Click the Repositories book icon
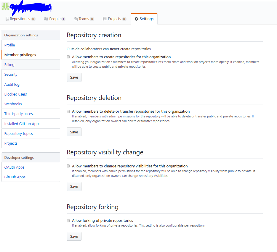 (7, 19)
